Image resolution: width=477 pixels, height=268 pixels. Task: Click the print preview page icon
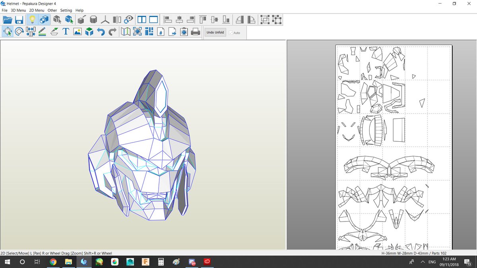coord(184,32)
